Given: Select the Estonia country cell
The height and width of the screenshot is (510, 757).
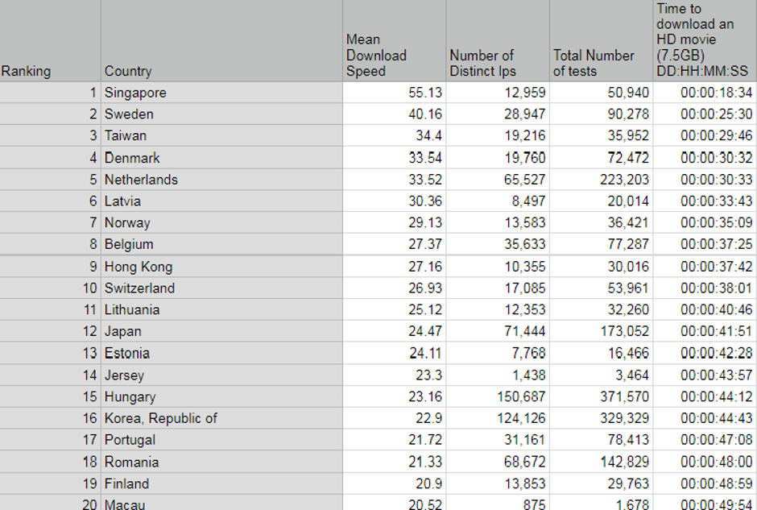Looking at the screenshot, I should coord(221,353).
